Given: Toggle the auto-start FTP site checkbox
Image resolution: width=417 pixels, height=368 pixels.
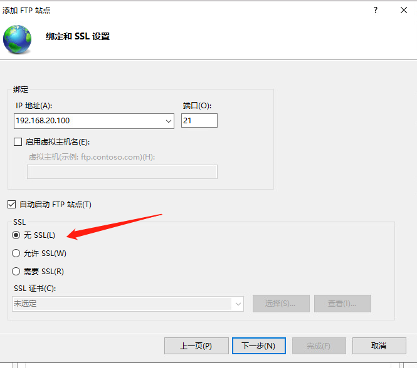Looking at the screenshot, I should [x=11, y=205].
